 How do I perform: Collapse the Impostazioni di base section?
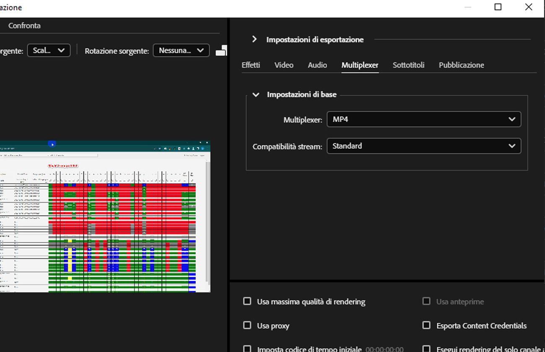(x=256, y=95)
